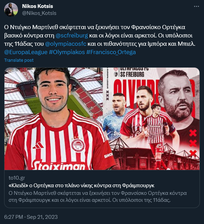Open the @olympiacosfc mention

tap(66, 44)
